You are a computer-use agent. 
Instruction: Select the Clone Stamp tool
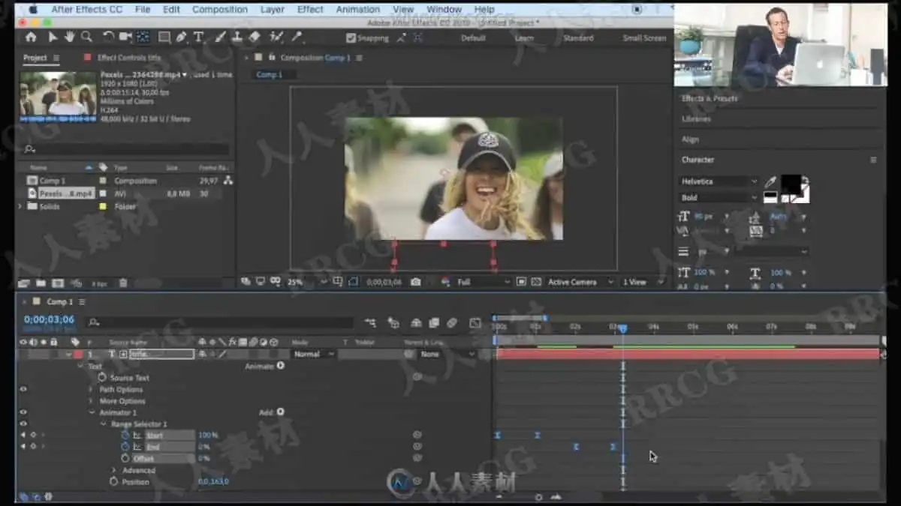coord(237,37)
